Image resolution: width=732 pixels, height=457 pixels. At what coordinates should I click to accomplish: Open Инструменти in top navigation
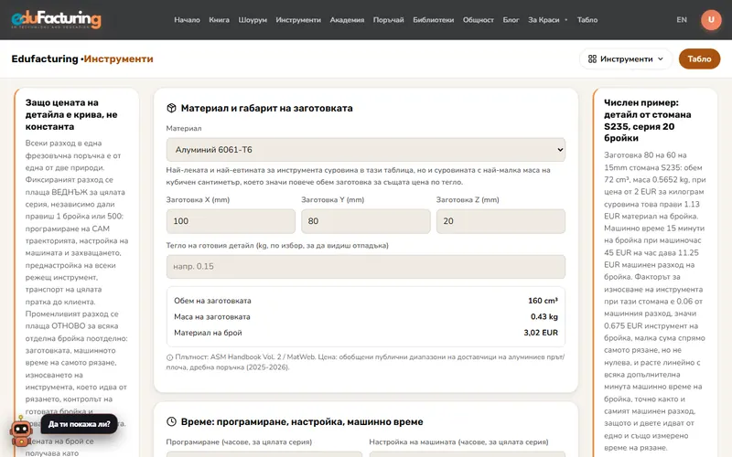(298, 19)
